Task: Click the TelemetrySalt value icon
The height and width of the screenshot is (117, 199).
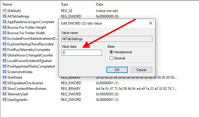Action: pyautogui.click(x=4, y=94)
